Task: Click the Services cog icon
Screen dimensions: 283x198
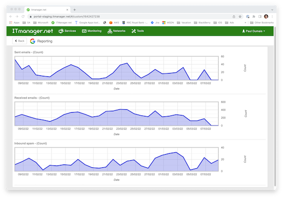Action: [61, 31]
